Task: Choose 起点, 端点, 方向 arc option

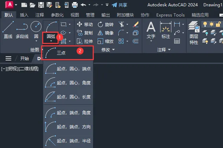Action: pos(68,127)
